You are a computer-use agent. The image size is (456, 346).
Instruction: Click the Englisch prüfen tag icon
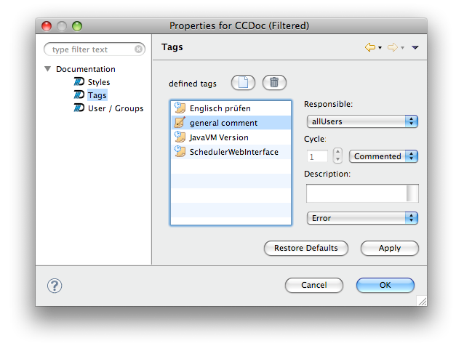pos(180,108)
